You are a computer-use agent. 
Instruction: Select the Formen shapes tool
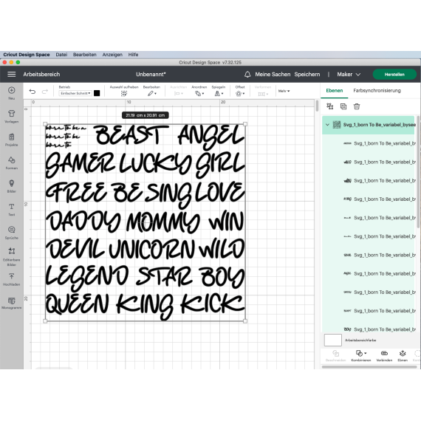pos(11,162)
